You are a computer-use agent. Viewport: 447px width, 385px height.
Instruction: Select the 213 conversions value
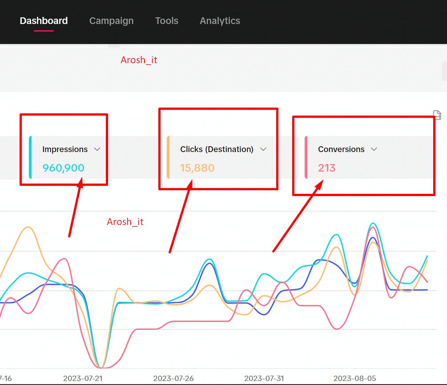pyautogui.click(x=326, y=168)
